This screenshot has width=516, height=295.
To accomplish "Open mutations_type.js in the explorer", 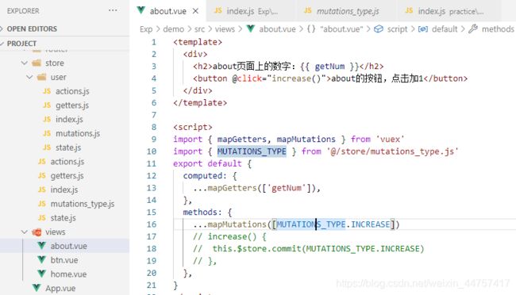I will coord(83,204).
